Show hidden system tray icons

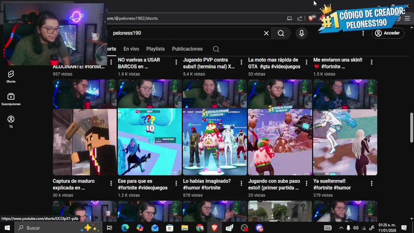click(341, 228)
